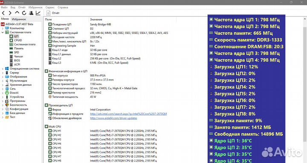Select the SPD tree icon
This screenshot has width=307, height=163.
pos(11,53)
